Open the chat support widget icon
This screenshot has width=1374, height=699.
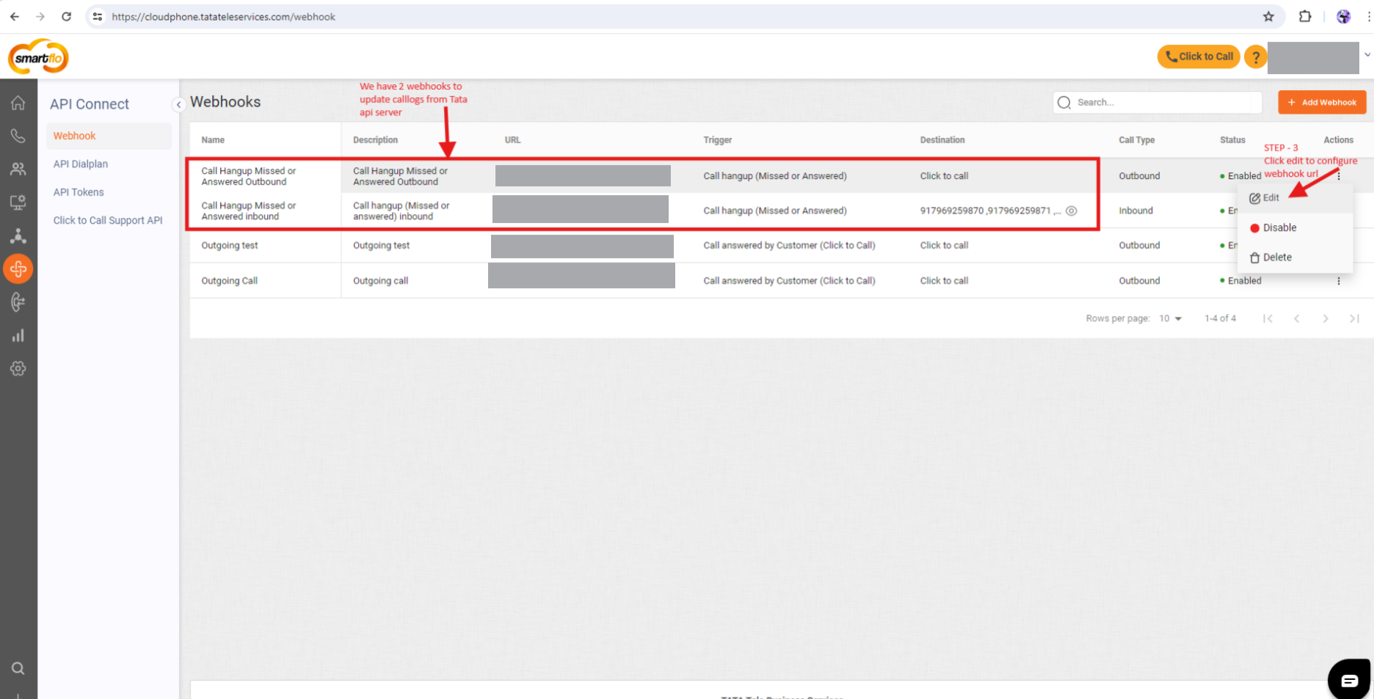pyautogui.click(x=1349, y=681)
